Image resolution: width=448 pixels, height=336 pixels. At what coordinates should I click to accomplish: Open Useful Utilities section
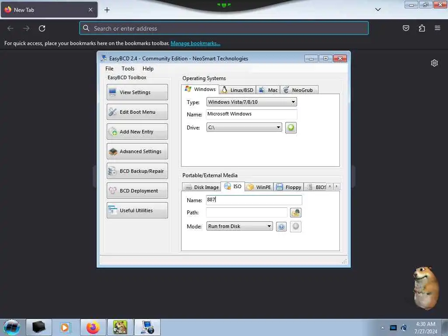(x=137, y=210)
